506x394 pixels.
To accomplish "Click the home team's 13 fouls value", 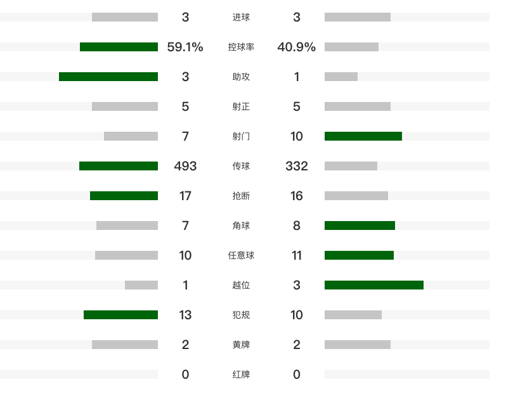I will (185, 315).
